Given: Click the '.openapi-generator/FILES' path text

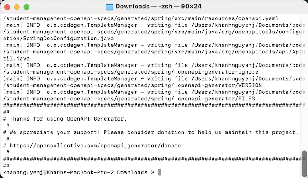Looking at the screenshot, I should pos(216,99).
